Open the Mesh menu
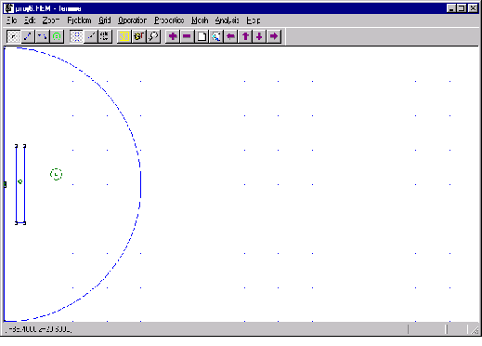The image size is (482, 346). click(200, 20)
